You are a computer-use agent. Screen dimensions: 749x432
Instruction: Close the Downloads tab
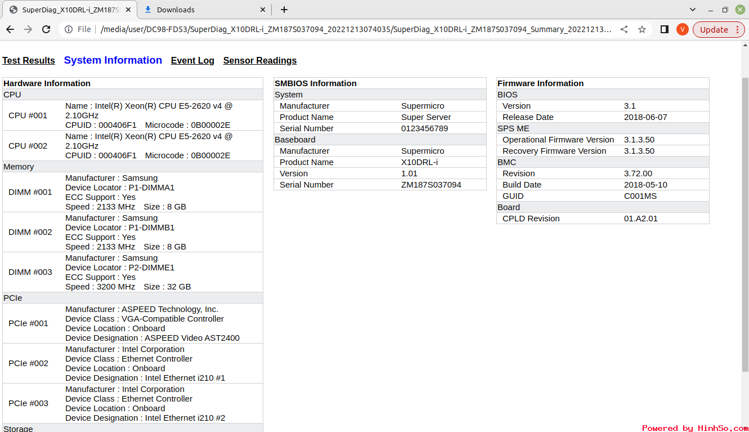coord(263,10)
